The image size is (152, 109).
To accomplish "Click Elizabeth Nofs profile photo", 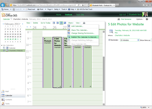I will 145,14.
